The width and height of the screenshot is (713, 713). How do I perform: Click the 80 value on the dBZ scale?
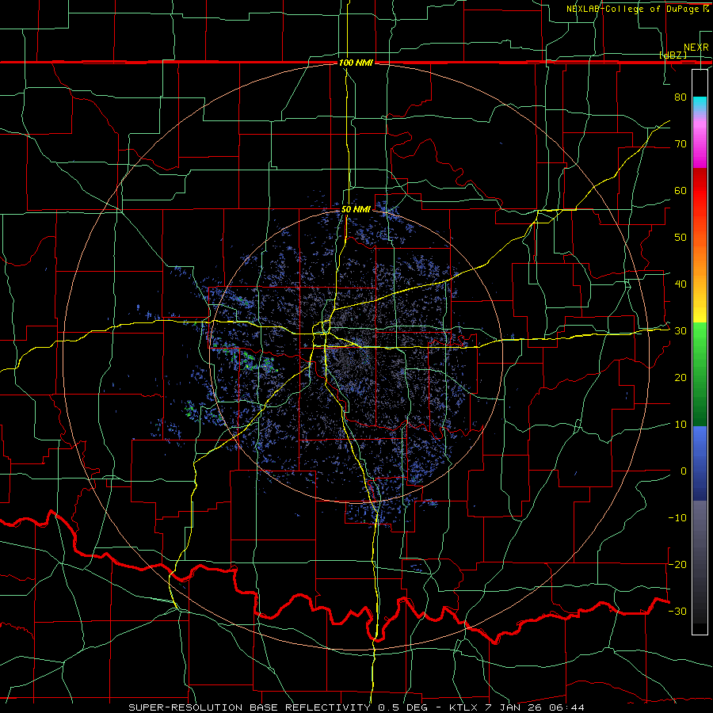pyautogui.click(x=681, y=97)
